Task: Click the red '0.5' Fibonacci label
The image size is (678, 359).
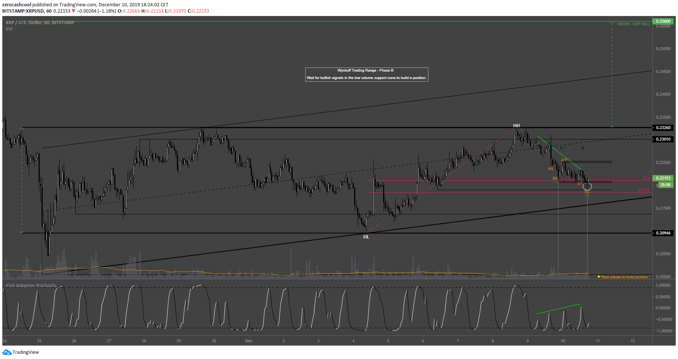Action: click(646, 178)
